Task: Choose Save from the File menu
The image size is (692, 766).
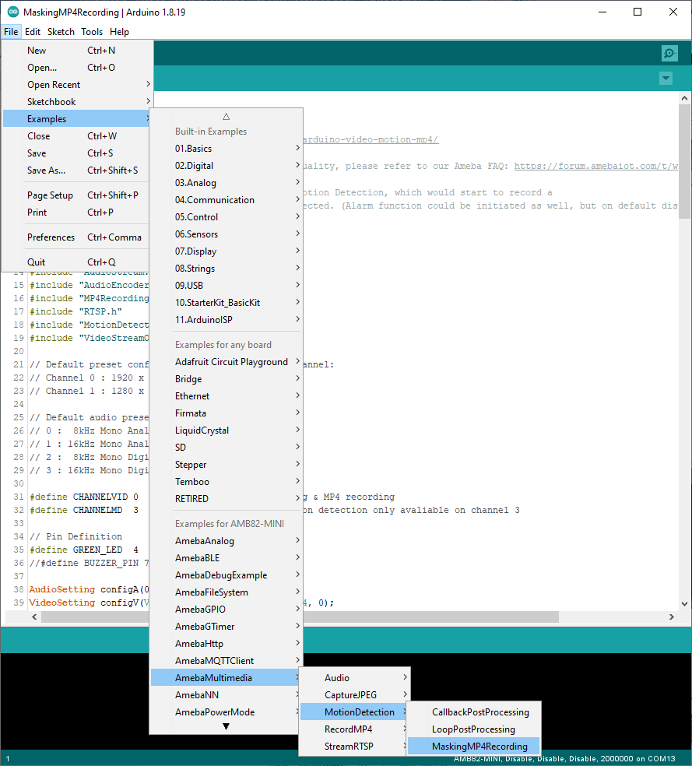Action: 77,153
